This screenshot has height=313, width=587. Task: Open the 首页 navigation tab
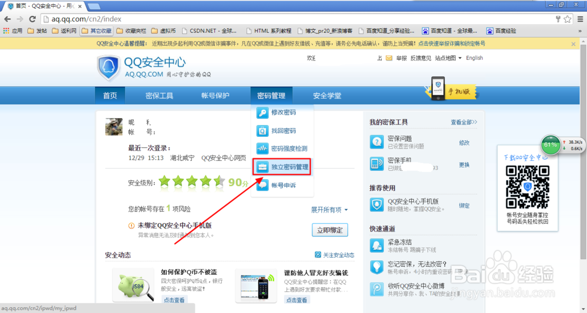(x=110, y=96)
